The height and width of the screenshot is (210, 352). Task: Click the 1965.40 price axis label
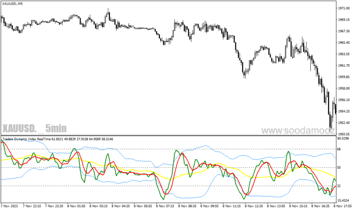(x=344, y=43)
